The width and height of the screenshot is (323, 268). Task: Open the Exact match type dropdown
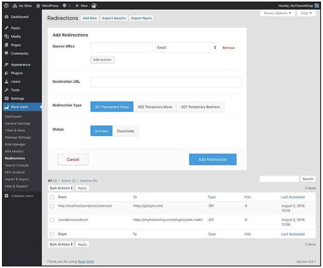186,47
